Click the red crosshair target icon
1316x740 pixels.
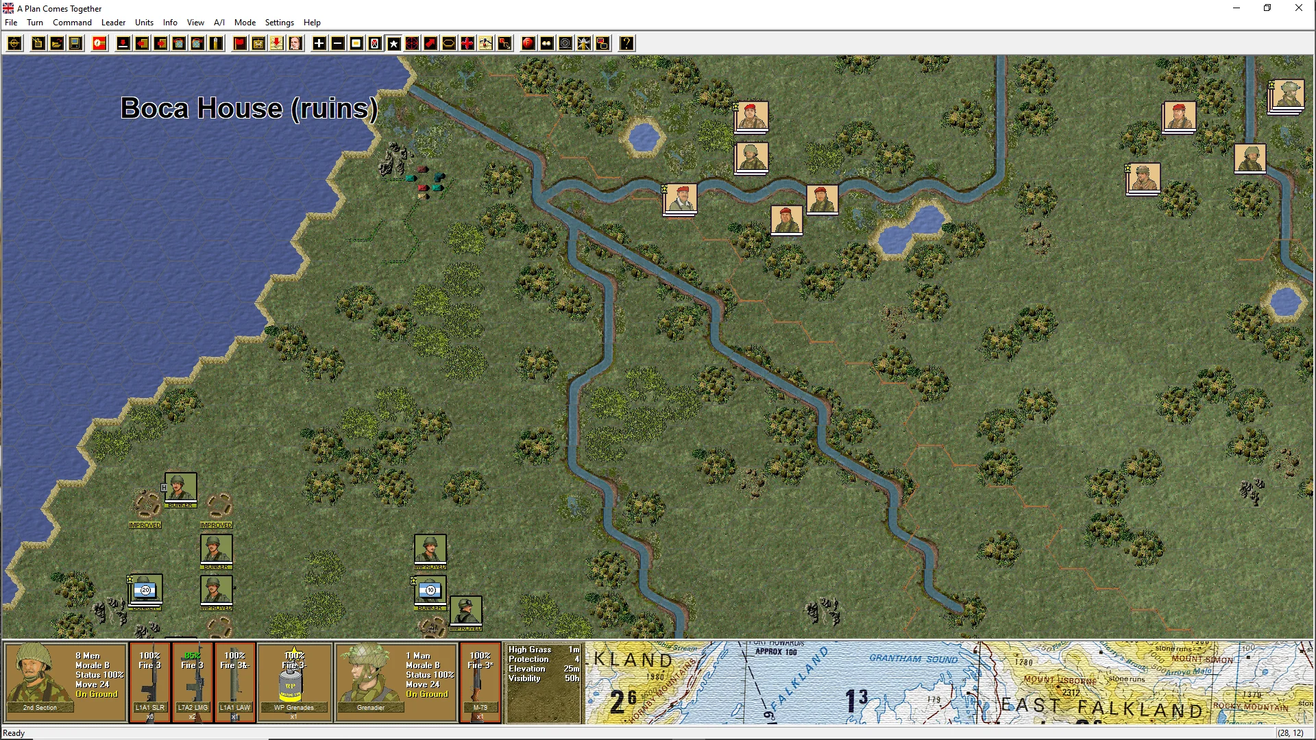[412, 44]
